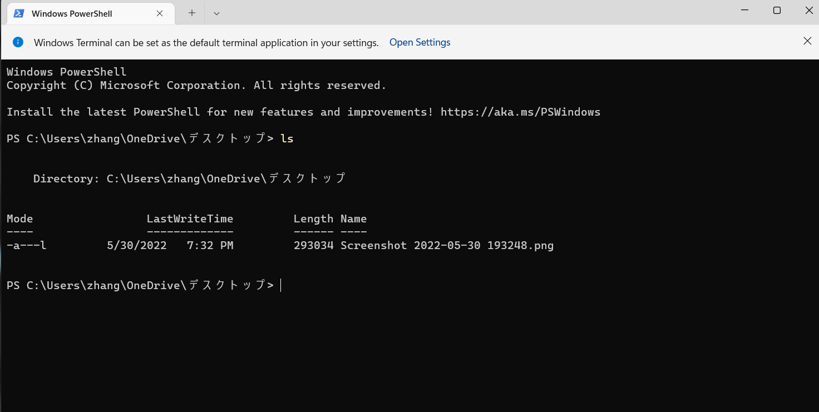Maximize the terminal window
The height and width of the screenshot is (412, 819).
pos(777,10)
